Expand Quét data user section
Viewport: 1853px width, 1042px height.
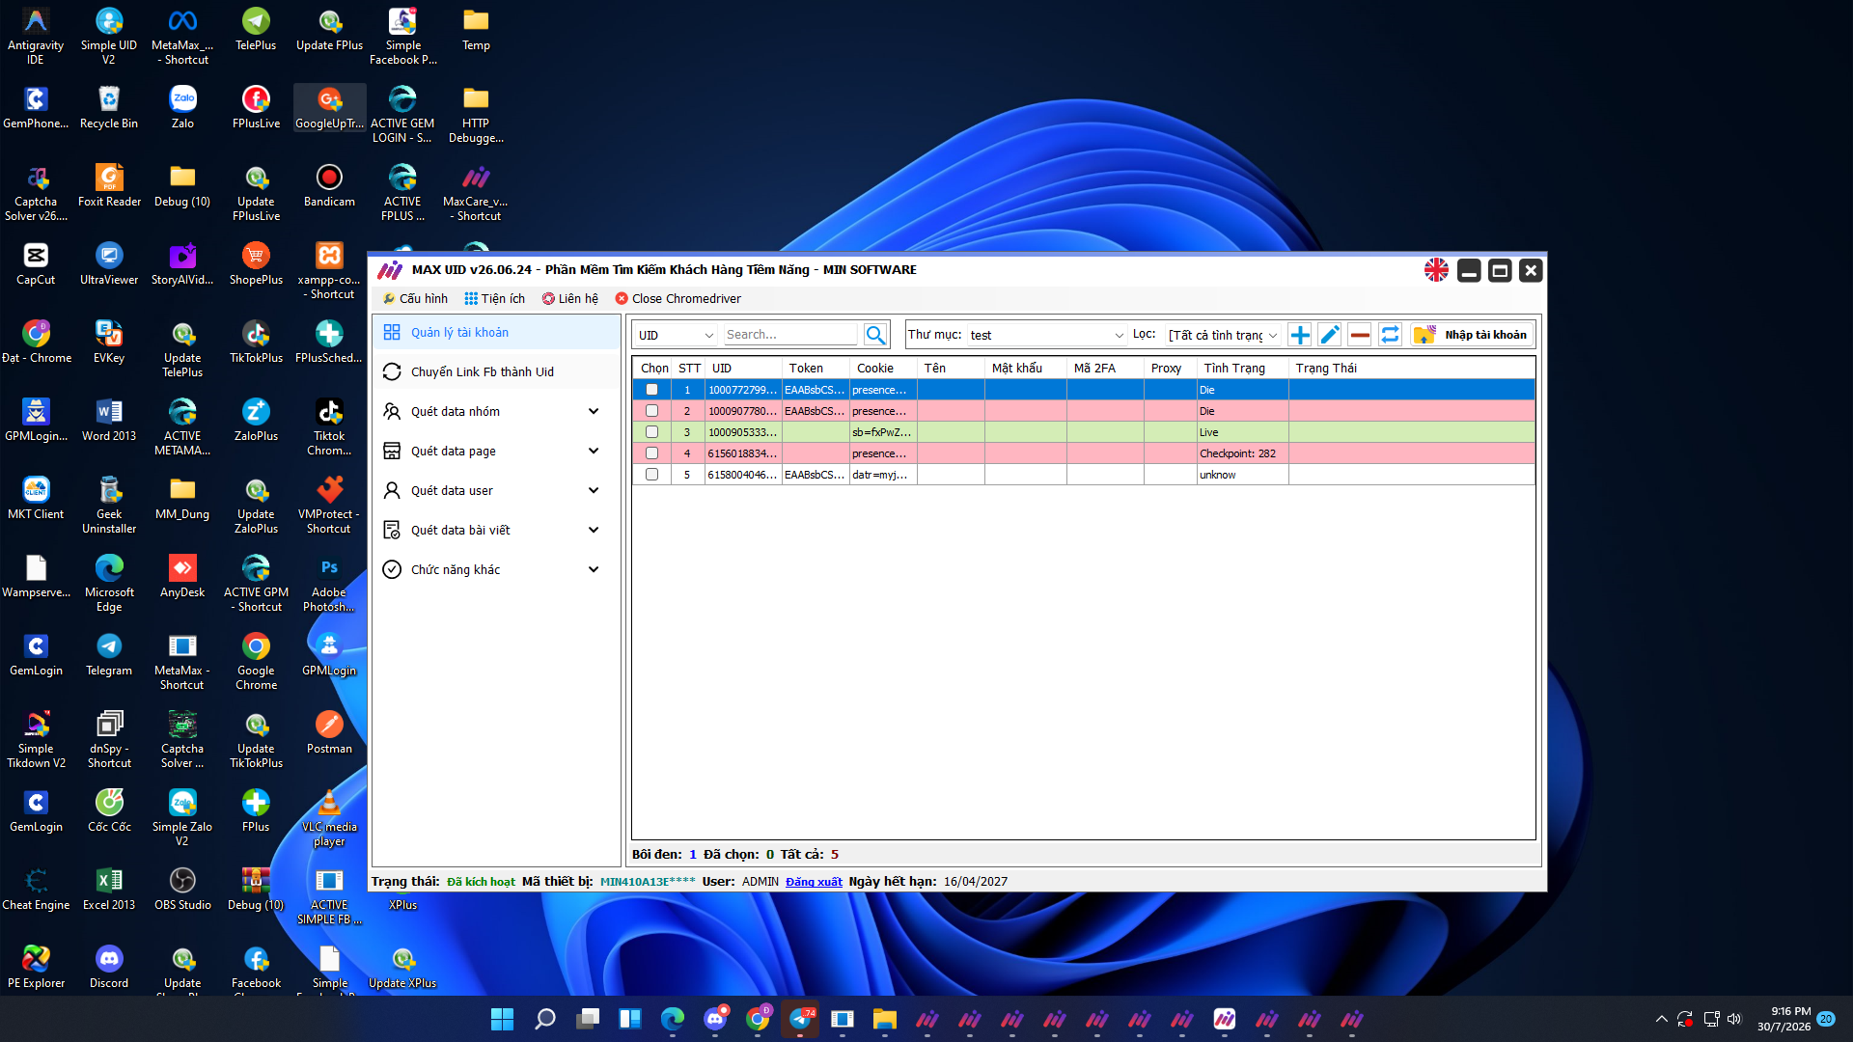(496, 490)
